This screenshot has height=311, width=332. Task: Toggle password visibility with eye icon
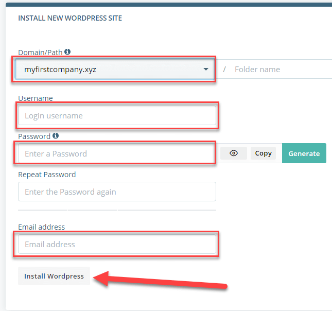234,153
